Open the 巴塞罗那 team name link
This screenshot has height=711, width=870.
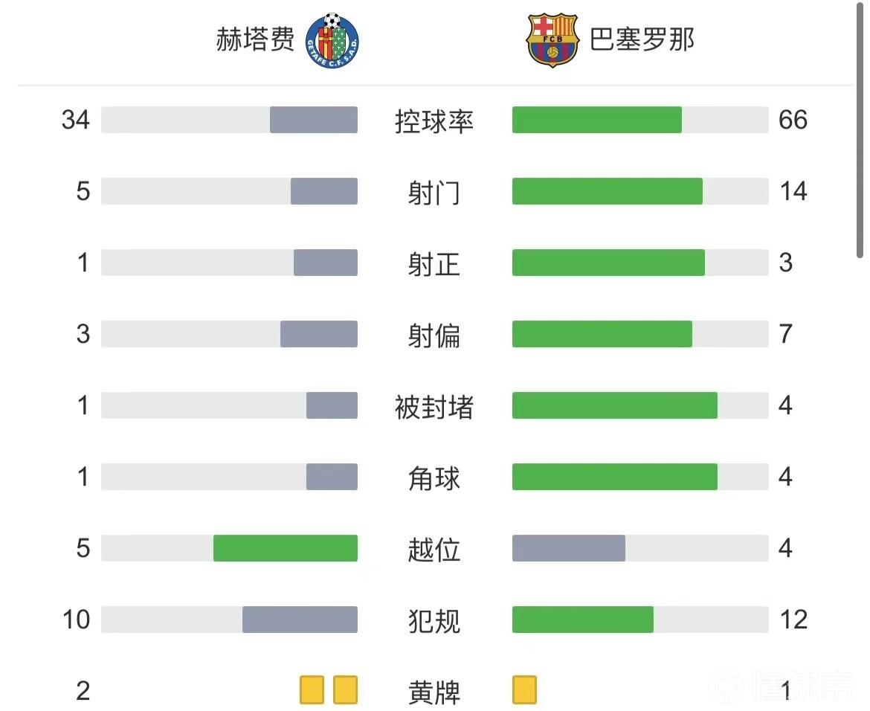coord(642,39)
